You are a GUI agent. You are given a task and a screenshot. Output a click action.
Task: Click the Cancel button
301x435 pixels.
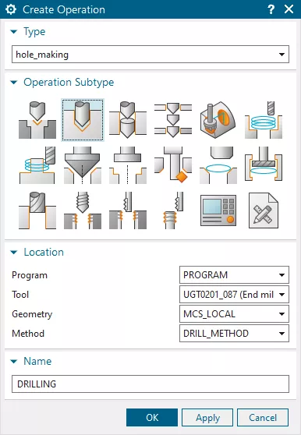click(263, 418)
